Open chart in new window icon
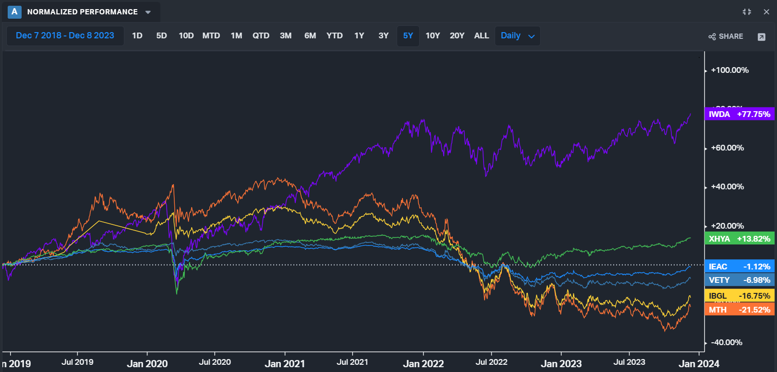Image resolution: width=777 pixels, height=372 pixels. click(762, 37)
